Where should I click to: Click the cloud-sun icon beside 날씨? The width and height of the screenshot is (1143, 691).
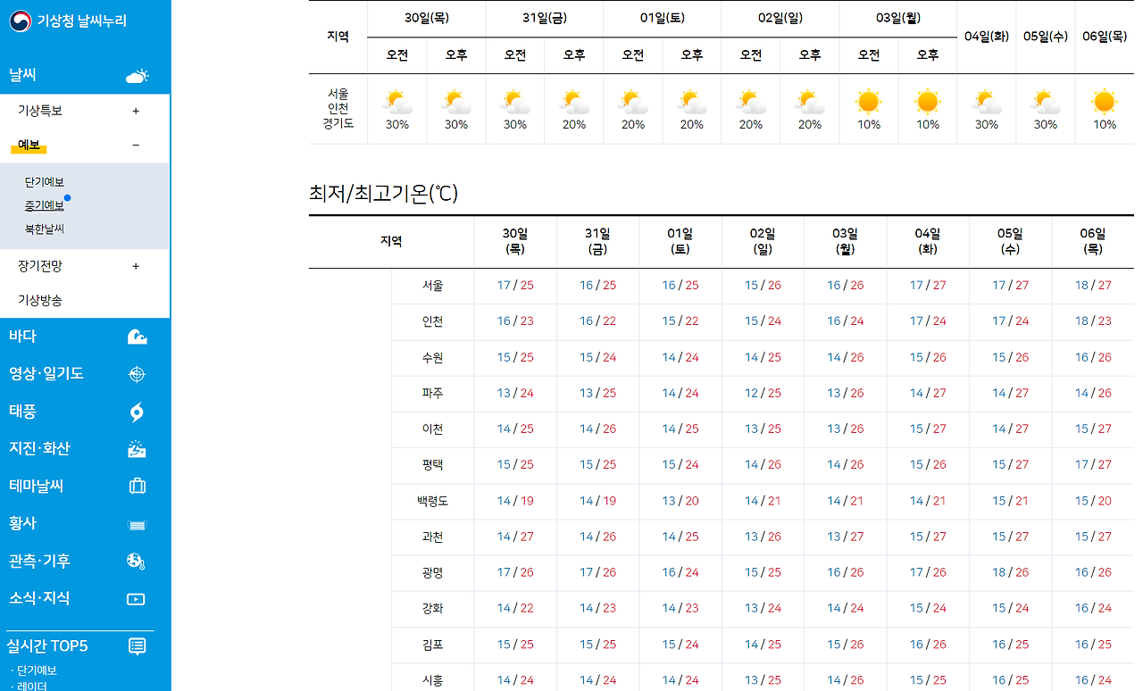pyautogui.click(x=137, y=76)
